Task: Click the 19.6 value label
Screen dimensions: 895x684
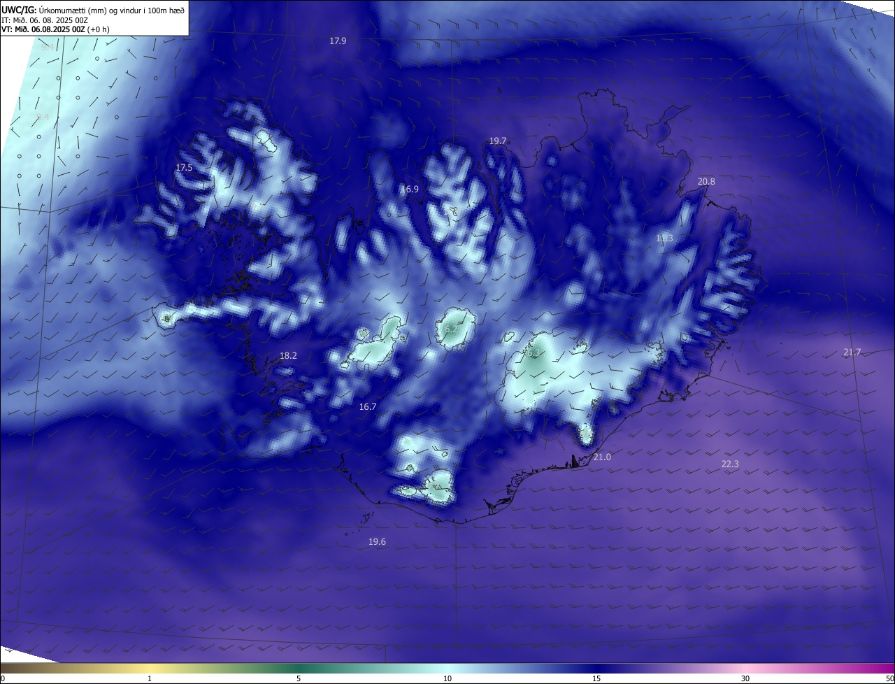Action: (x=377, y=542)
